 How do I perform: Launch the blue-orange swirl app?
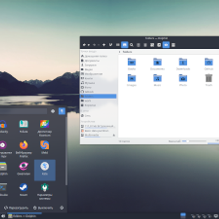[x=45, y=147]
